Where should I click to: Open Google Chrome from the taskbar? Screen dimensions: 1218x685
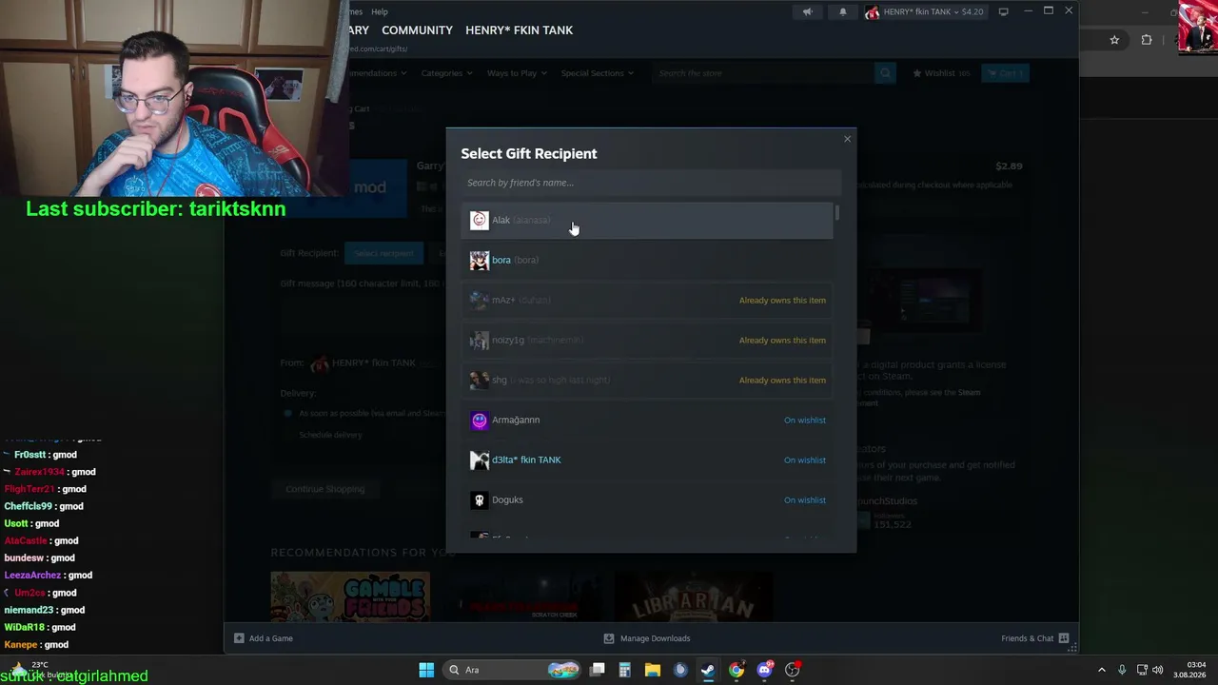pyautogui.click(x=737, y=670)
